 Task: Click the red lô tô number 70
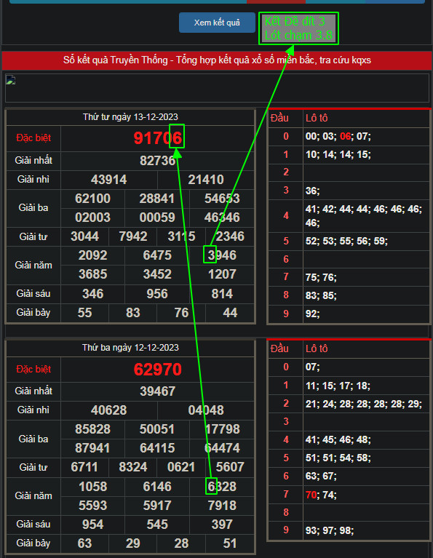(x=311, y=495)
